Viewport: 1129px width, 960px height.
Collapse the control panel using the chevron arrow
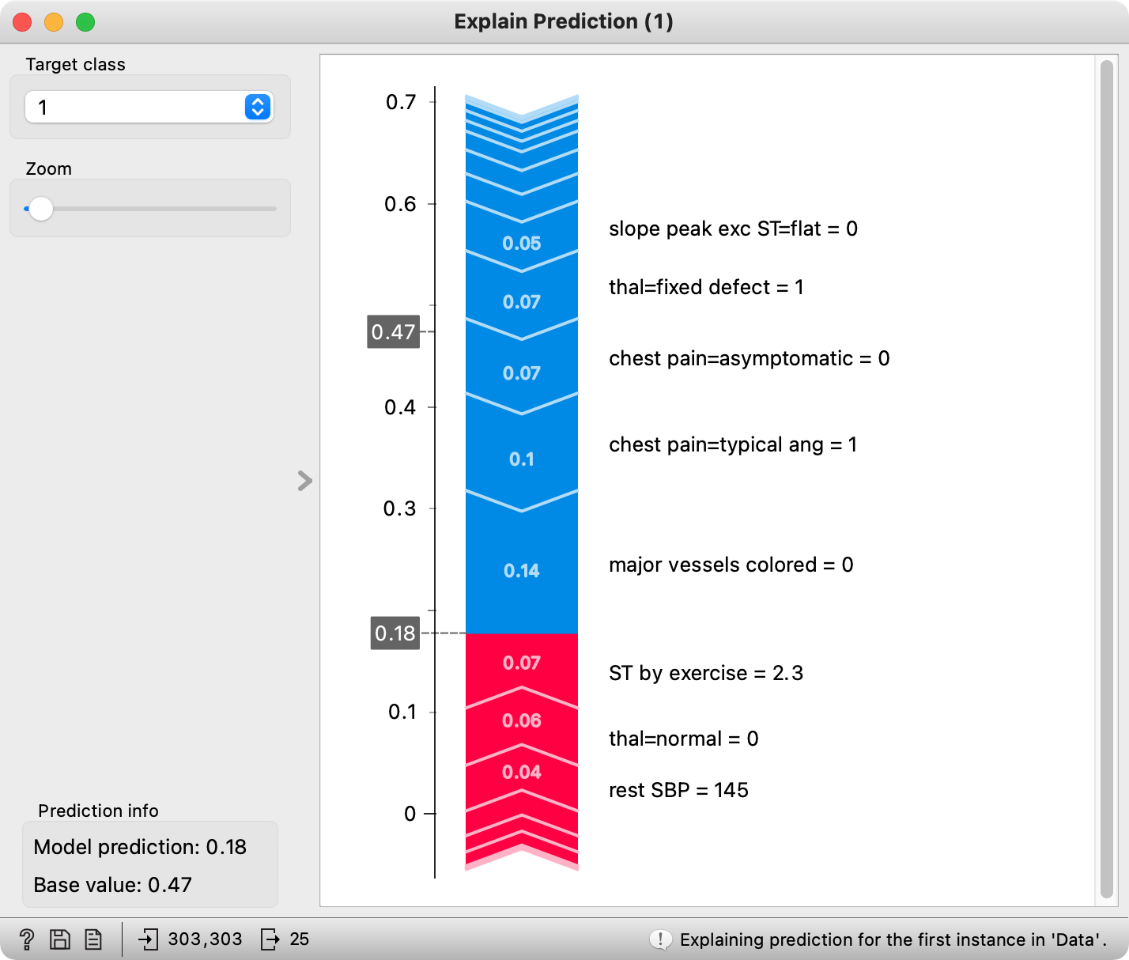coord(305,481)
